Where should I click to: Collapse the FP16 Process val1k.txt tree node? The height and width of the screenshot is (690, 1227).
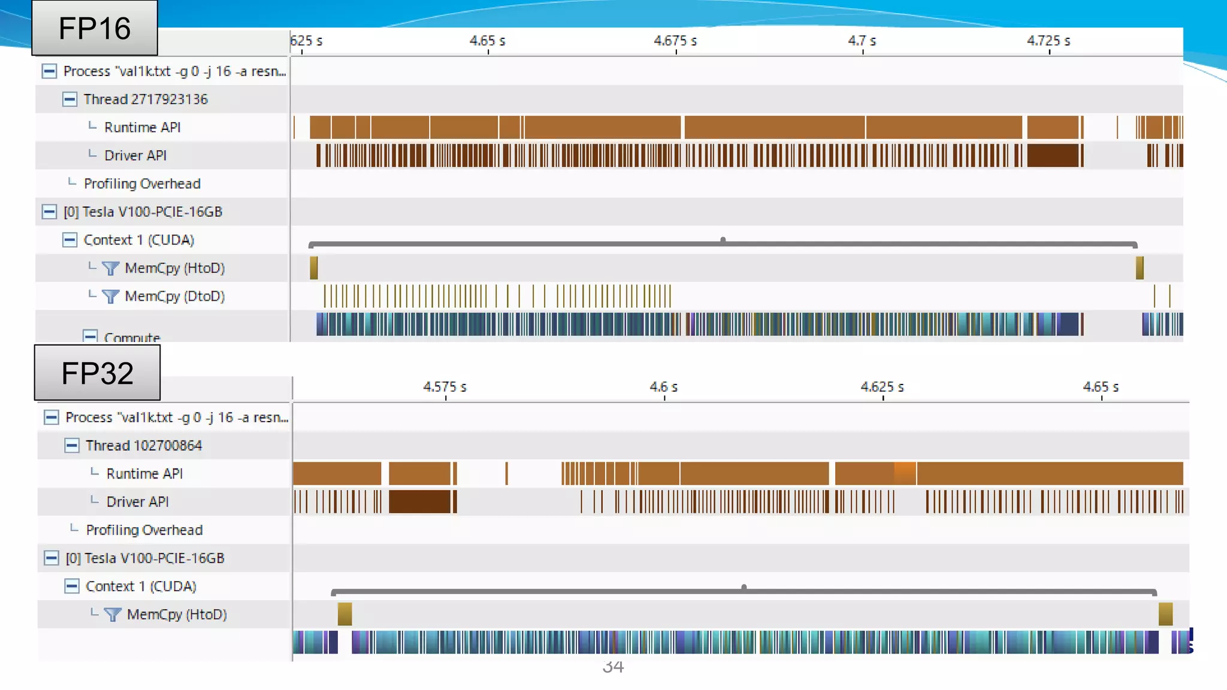tap(49, 71)
